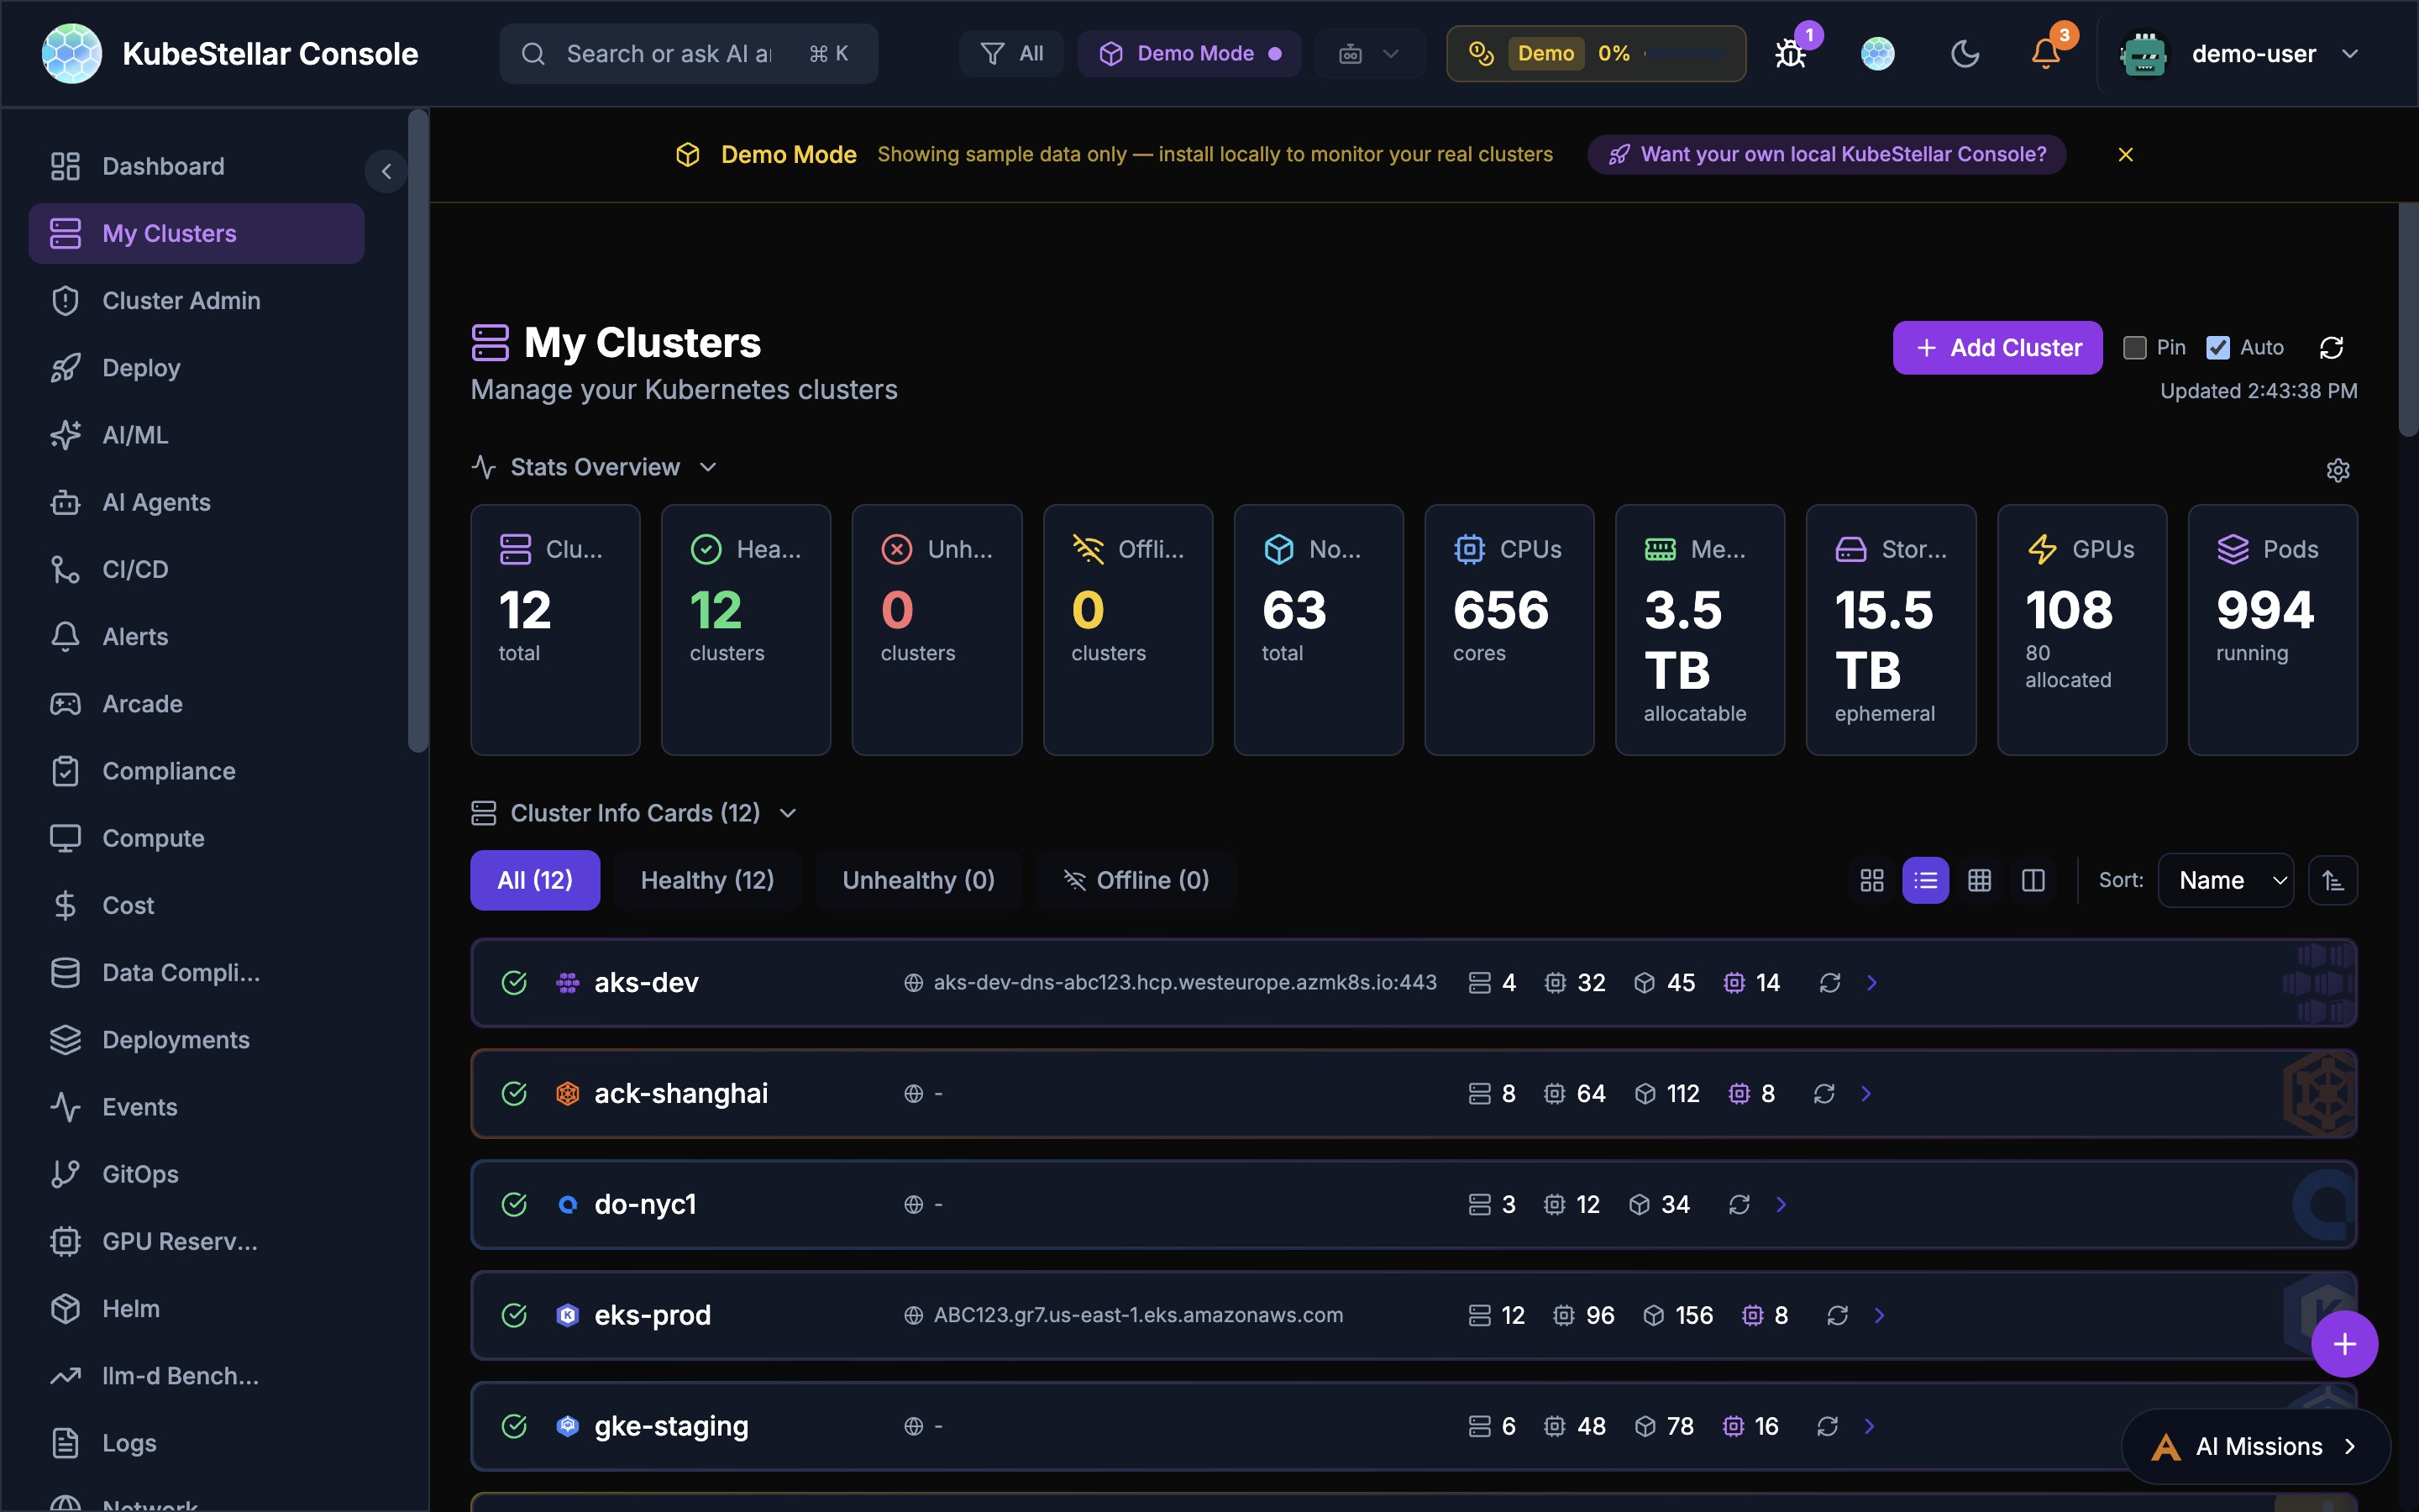Click the bug report icon in header

(1790, 54)
